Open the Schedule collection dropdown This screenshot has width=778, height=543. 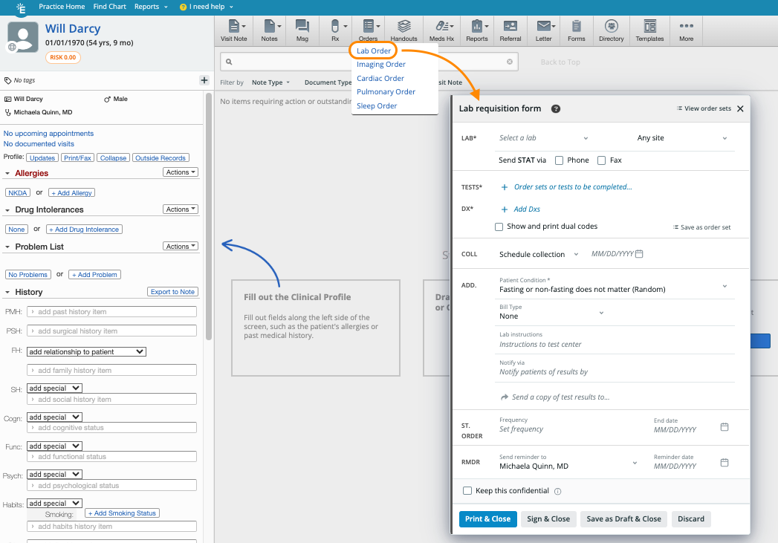[539, 254]
